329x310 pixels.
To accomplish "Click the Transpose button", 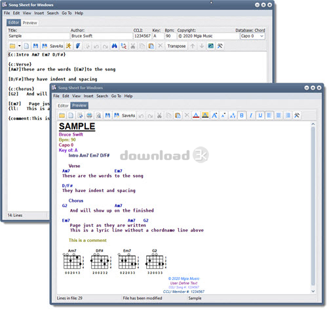I will [x=176, y=46].
